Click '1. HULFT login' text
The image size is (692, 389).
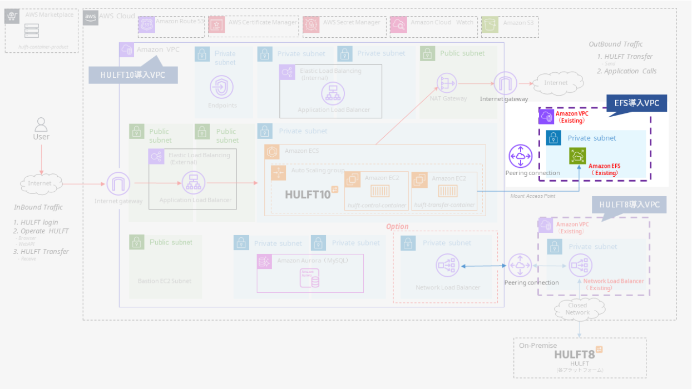pyautogui.click(x=36, y=222)
